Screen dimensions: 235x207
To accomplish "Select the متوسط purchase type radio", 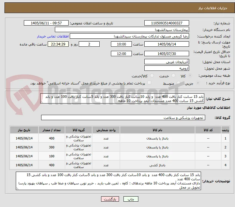I will tap(178, 83).
